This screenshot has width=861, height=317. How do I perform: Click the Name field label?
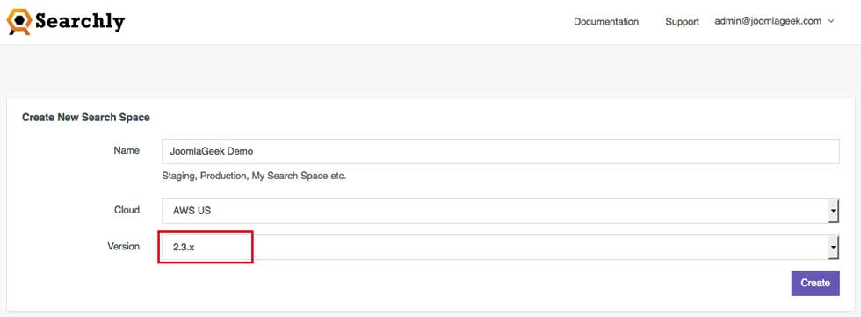pyautogui.click(x=127, y=150)
